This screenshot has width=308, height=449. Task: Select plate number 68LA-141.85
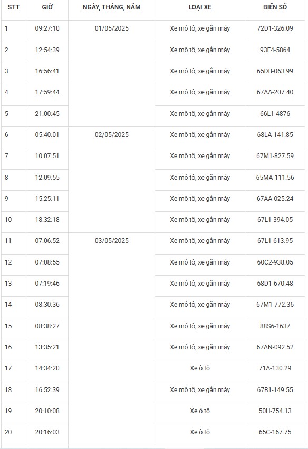[275, 135]
